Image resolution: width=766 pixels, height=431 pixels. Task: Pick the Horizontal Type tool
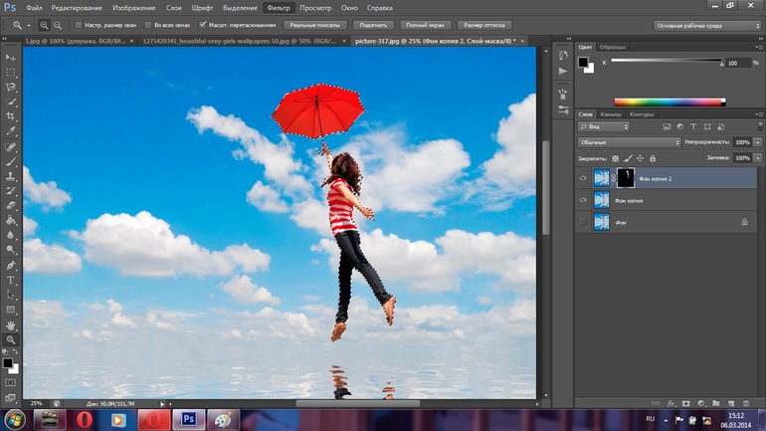pyautogui.click(x=12, y=281)
